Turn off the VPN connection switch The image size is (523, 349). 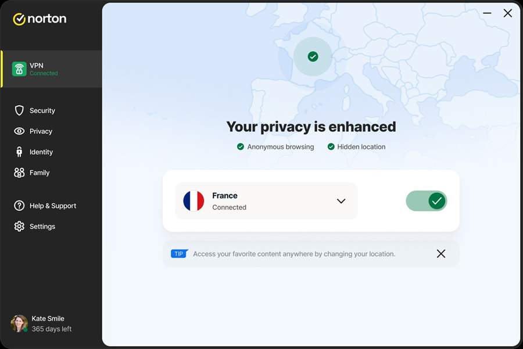pyautogui.click(x=427, y=201)
